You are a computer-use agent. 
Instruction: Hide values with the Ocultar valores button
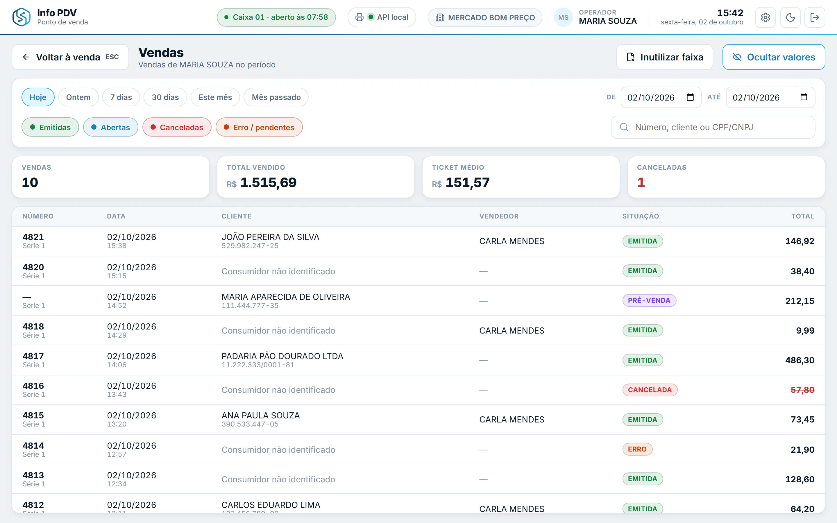(773, 57)
